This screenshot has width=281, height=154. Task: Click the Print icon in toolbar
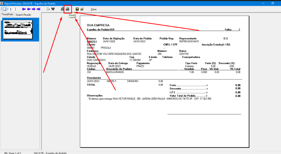coord(68,9)
